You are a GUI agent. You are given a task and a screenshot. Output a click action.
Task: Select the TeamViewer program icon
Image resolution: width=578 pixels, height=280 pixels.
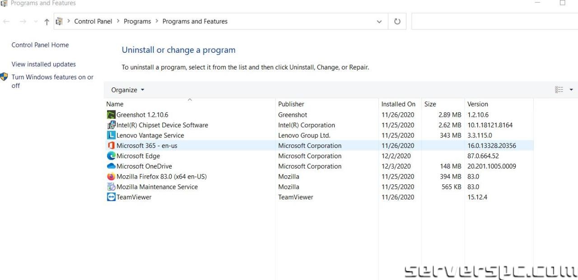111,197
